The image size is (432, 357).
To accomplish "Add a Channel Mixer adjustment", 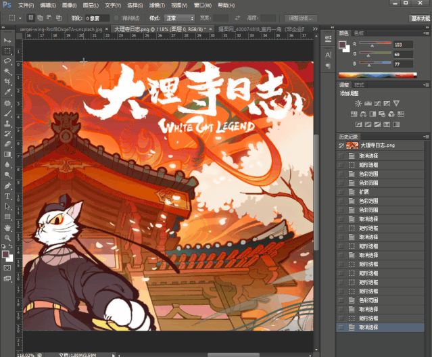I will 391,114.
